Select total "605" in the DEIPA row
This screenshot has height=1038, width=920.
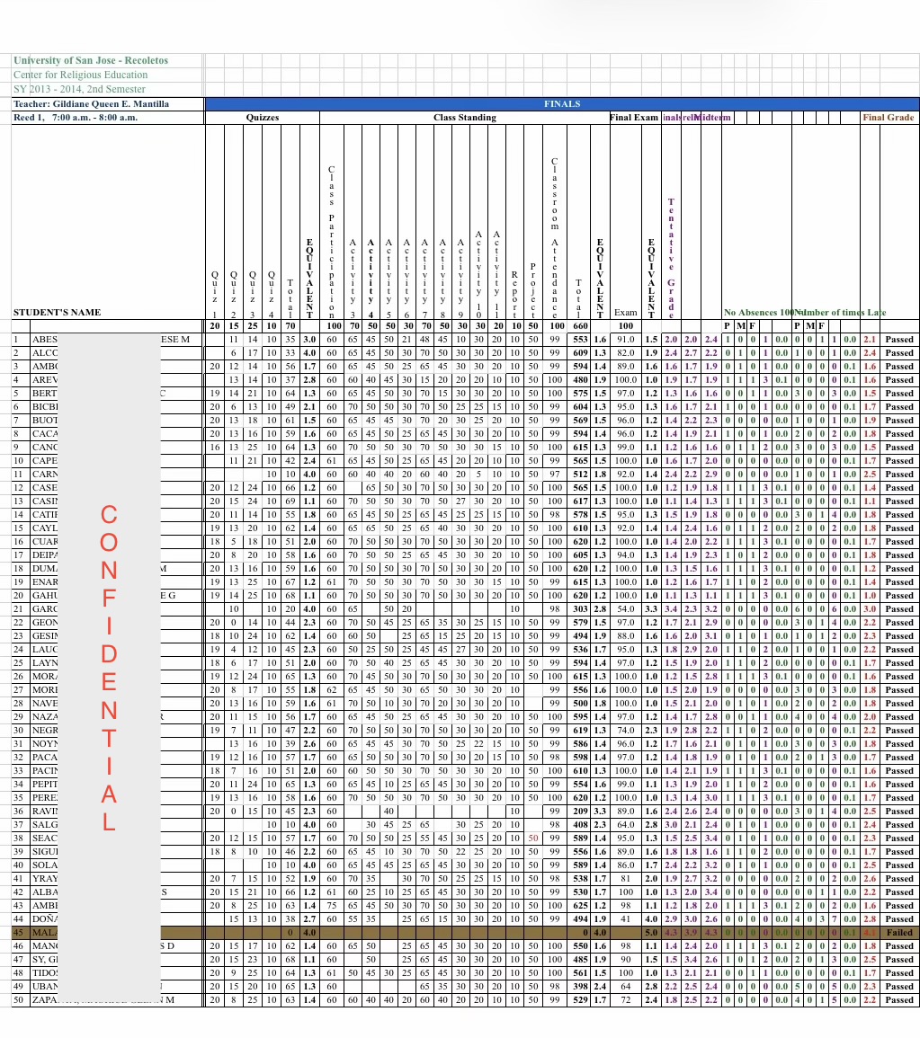coord(580,555)
